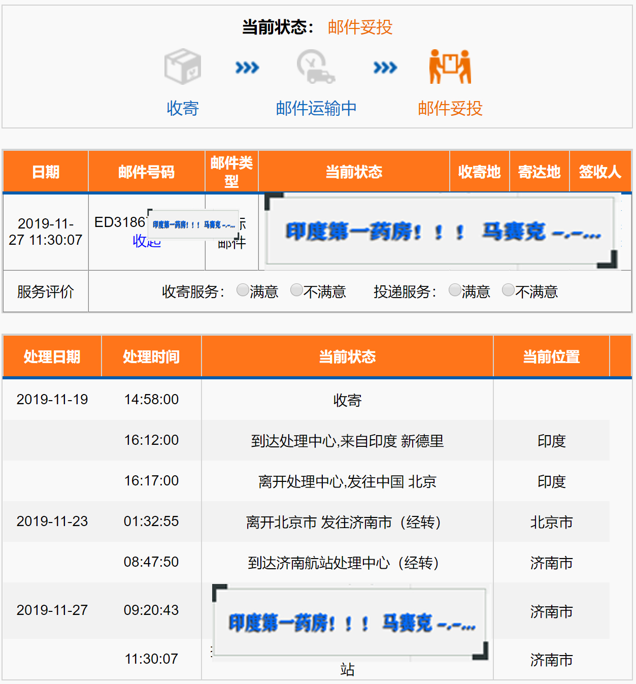Image resolution: width=636 pixels, height=684 pixels.
Task: Click the 签收人 column header
Action: click(600, 172)
